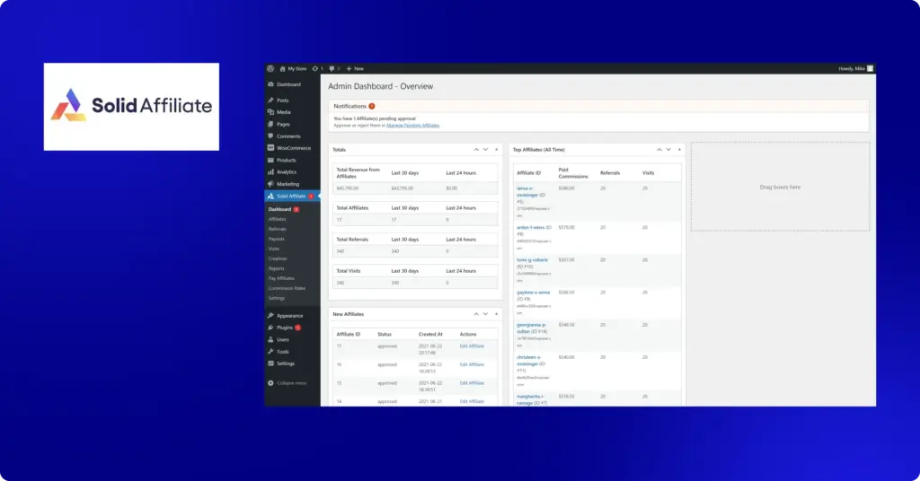Collapse the New Affiliates panel

click(496, 314)
